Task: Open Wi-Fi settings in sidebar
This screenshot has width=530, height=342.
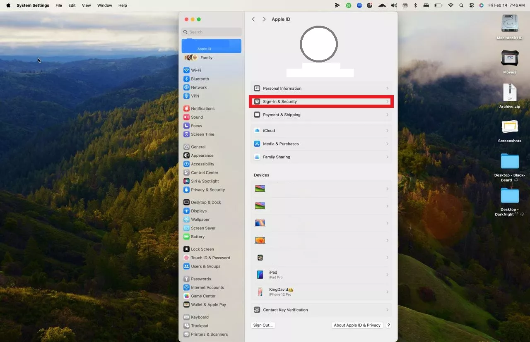Action: [x=196, y=70]
